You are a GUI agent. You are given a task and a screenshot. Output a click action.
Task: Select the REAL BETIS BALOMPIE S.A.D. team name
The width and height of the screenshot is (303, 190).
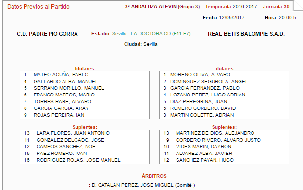coord(246,34)
